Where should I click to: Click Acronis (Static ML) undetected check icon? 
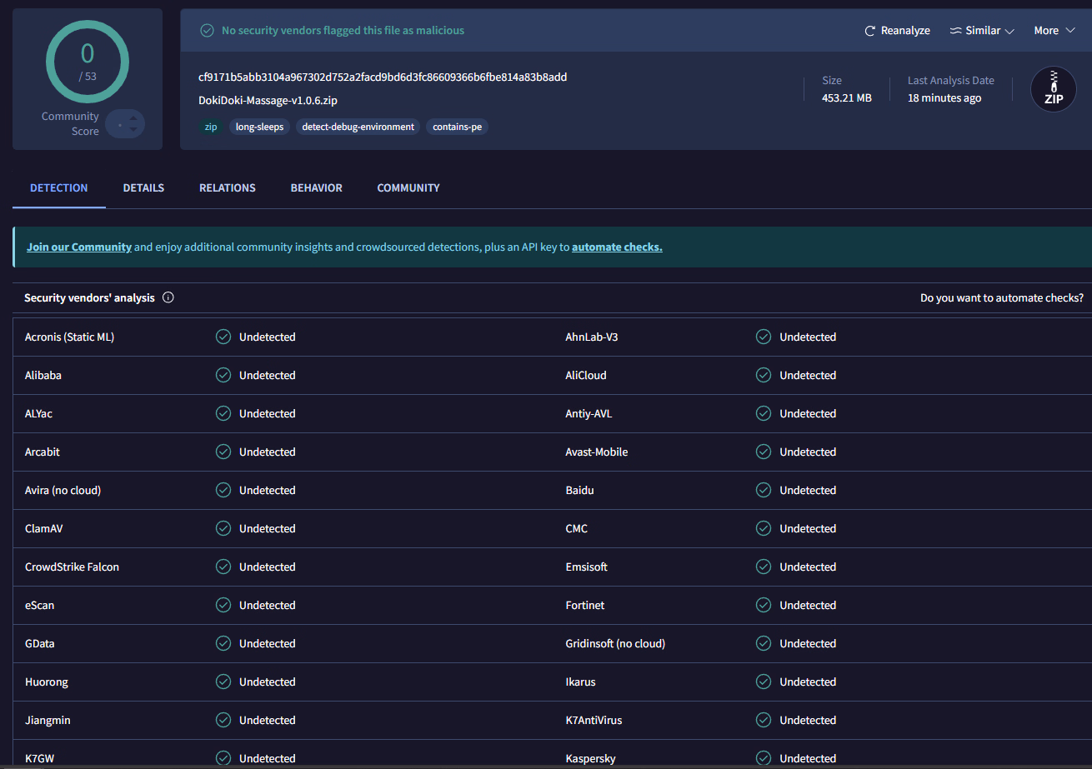click(223, 337)
